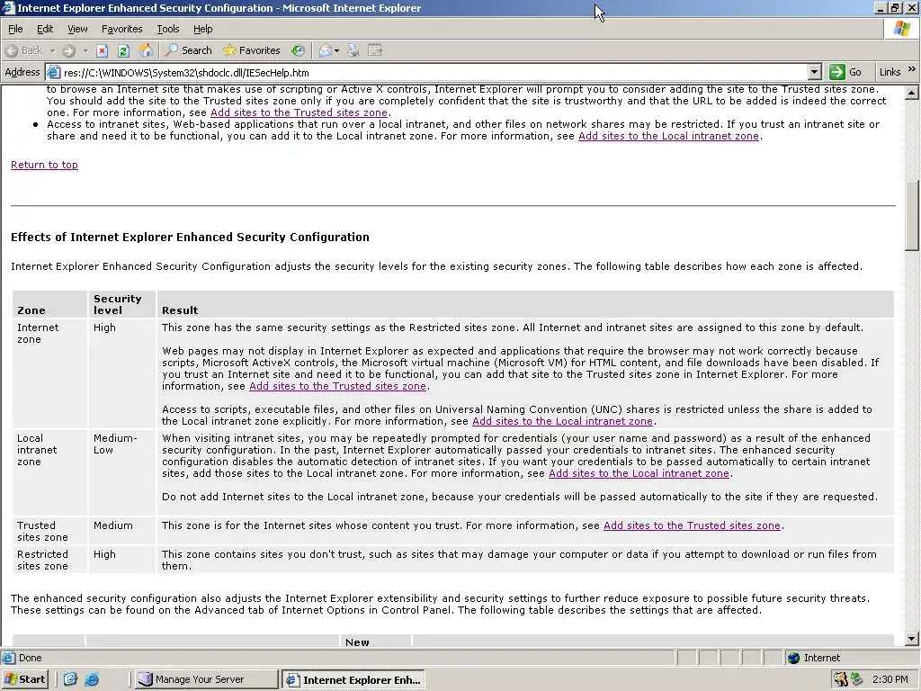921x691 pixels.
Task: Click the Edit page toolbar icon
Action: tap(375, 50)
